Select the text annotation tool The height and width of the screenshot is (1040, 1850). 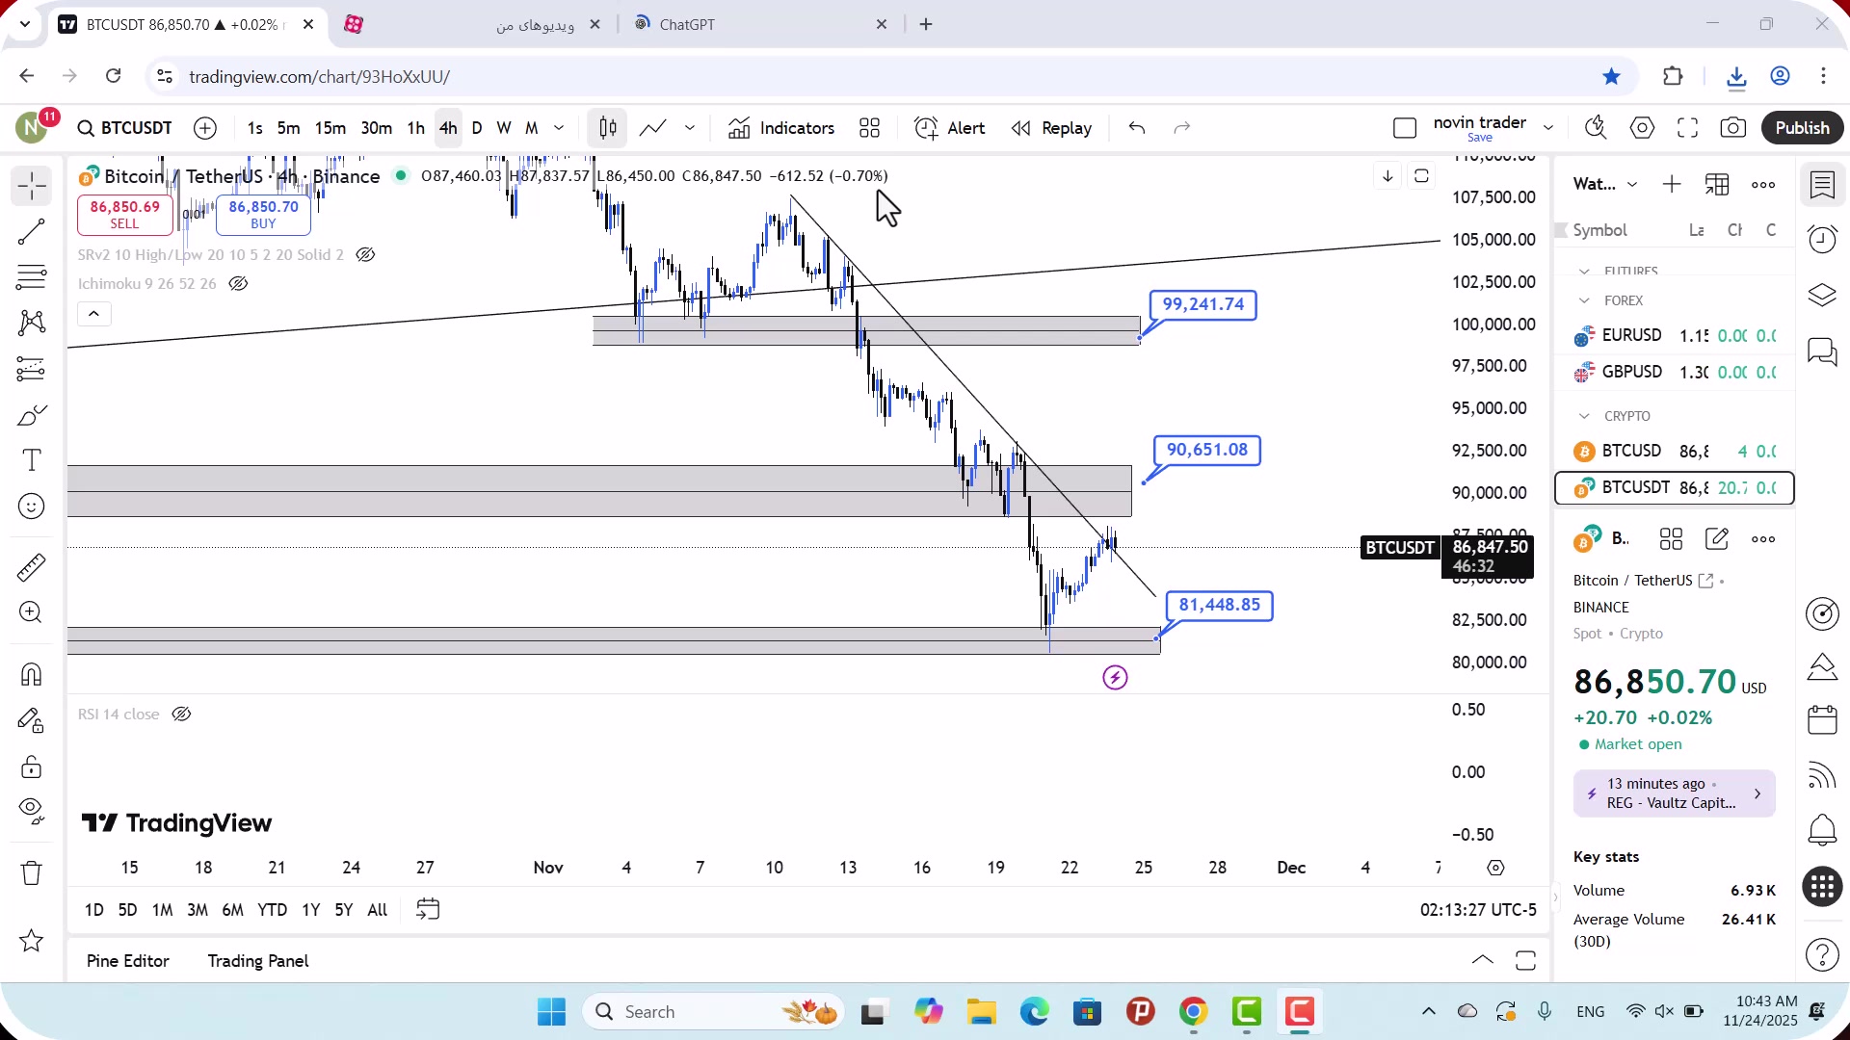click(31, 460)
